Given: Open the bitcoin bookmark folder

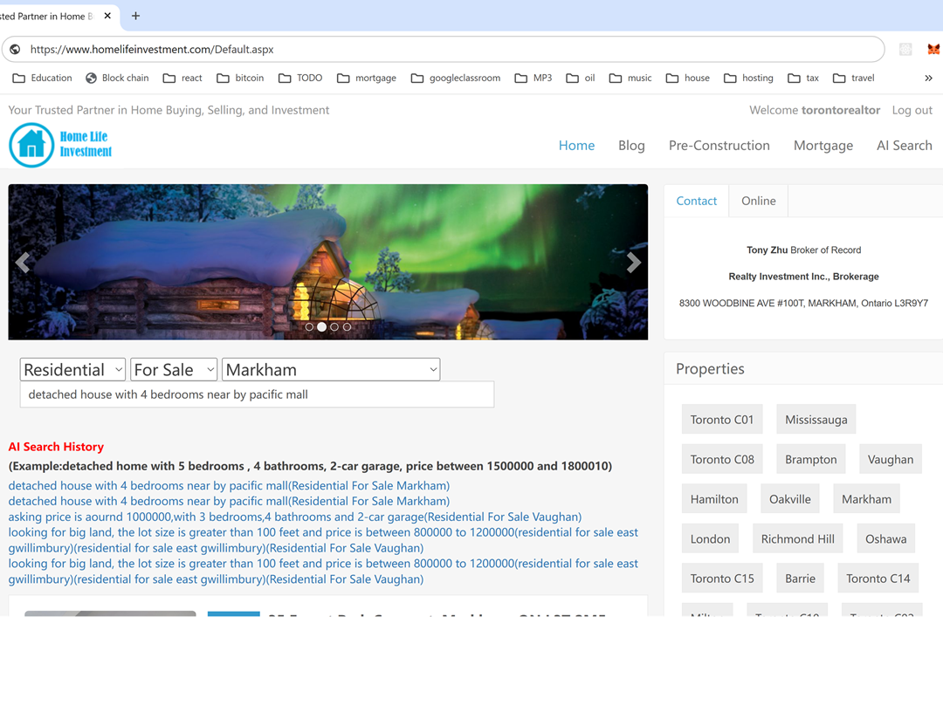Looking at the screenshot, I should pos(241,79).
